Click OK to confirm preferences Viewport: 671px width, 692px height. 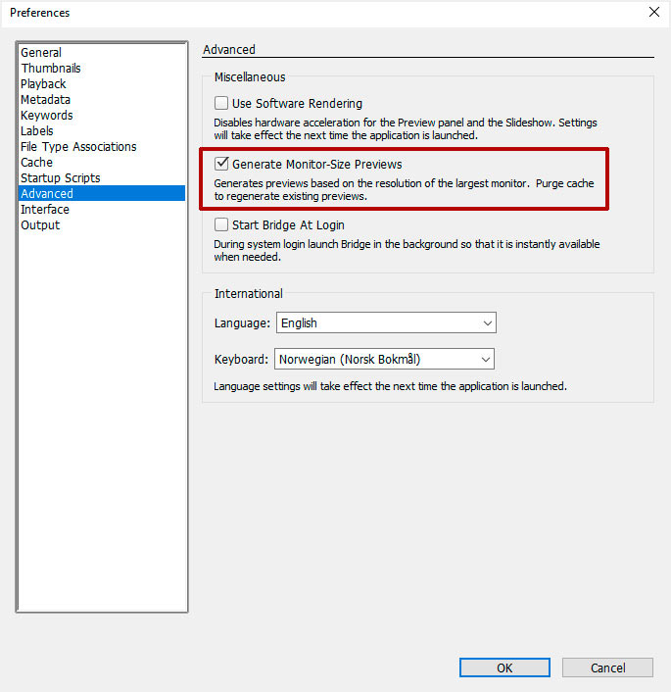click(503, 667)
